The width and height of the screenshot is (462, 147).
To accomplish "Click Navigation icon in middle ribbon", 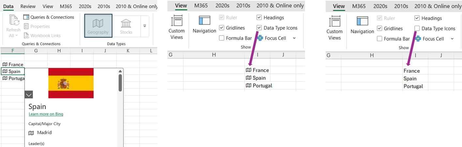I will (204, 21).
